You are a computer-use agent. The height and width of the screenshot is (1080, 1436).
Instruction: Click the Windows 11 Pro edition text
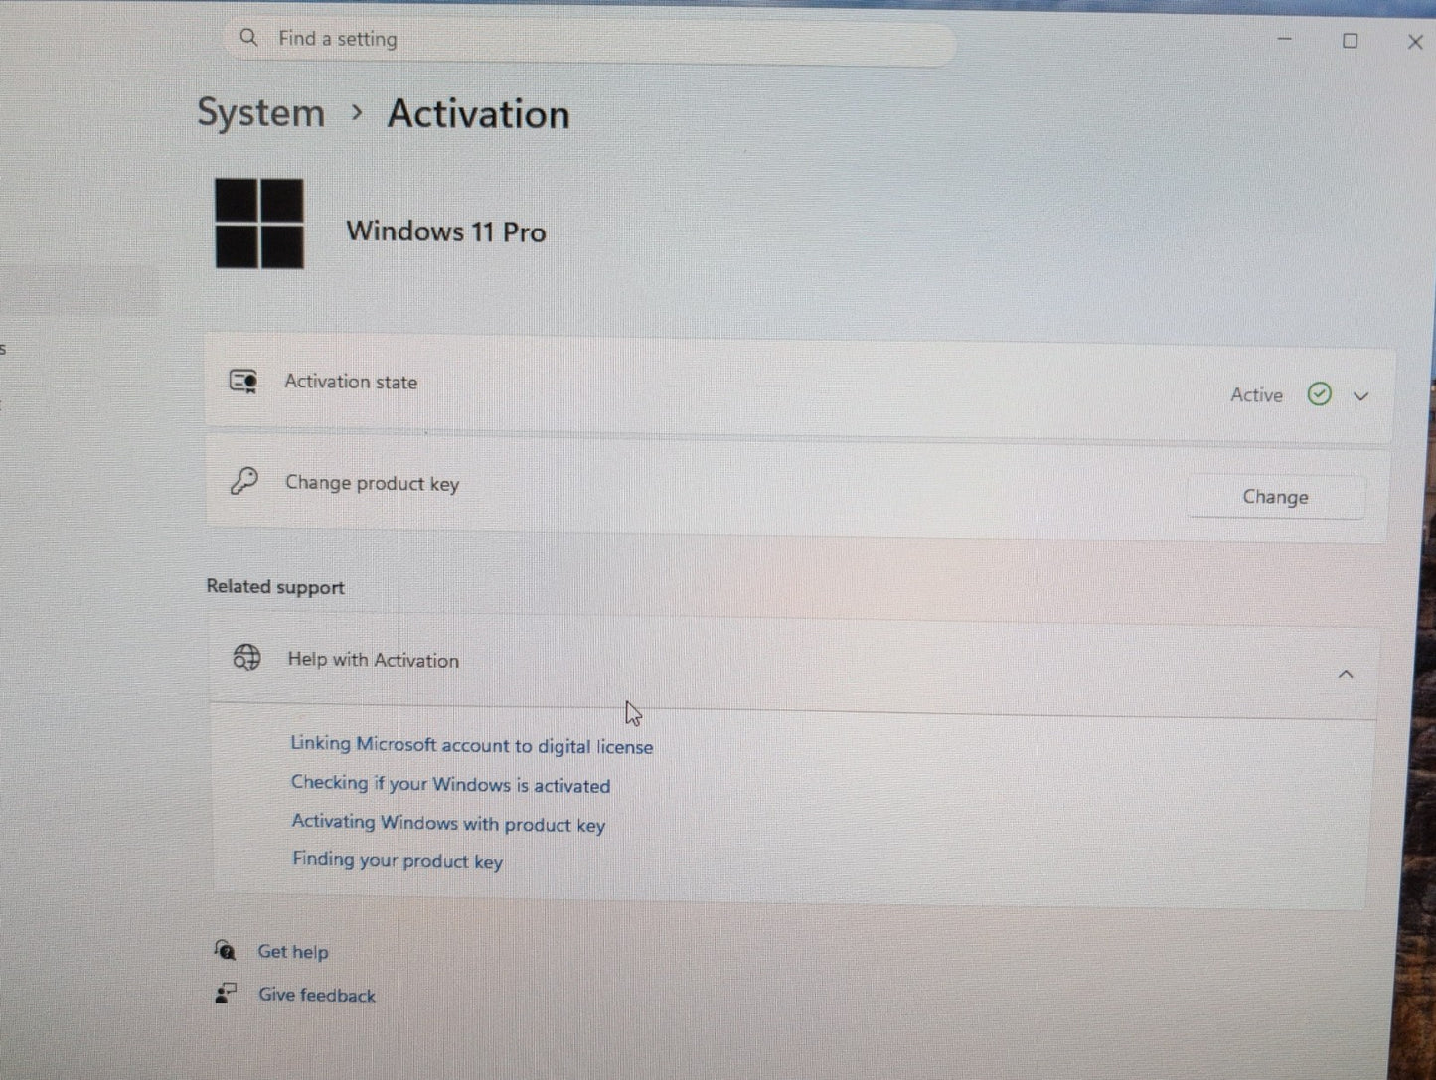(x=446, y=231)
